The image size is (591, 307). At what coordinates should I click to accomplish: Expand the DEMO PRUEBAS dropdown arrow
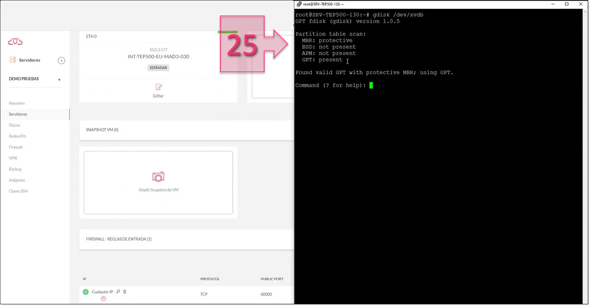59,80
